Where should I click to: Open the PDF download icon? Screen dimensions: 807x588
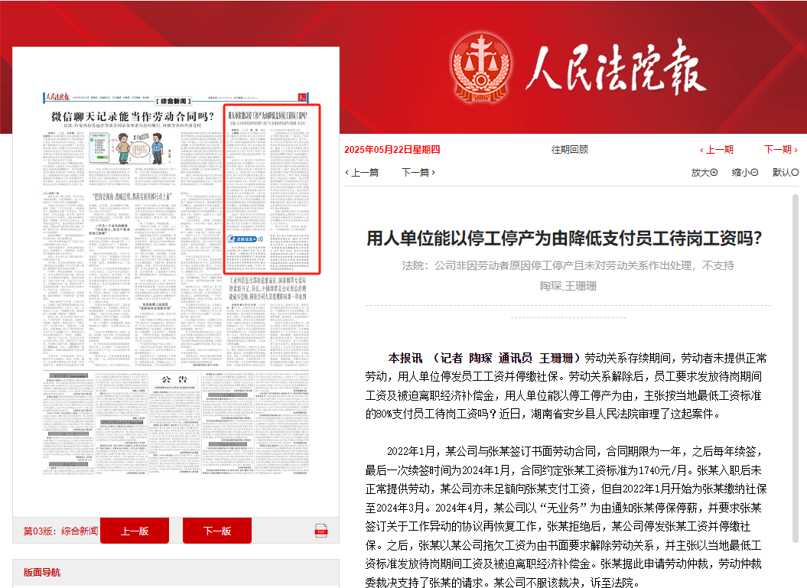pos(321,531)
